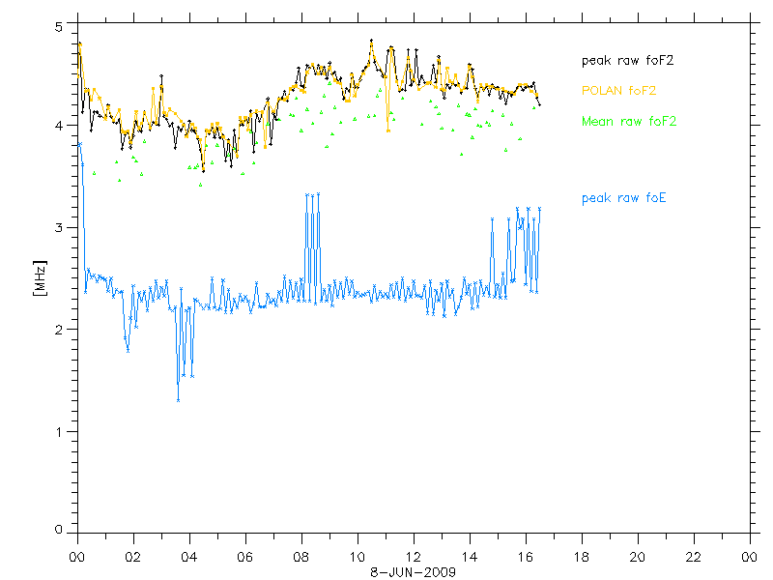Click the x-axis hour label '12'
This screenshot has width=773, height=580.
click(x=414, y=558)
